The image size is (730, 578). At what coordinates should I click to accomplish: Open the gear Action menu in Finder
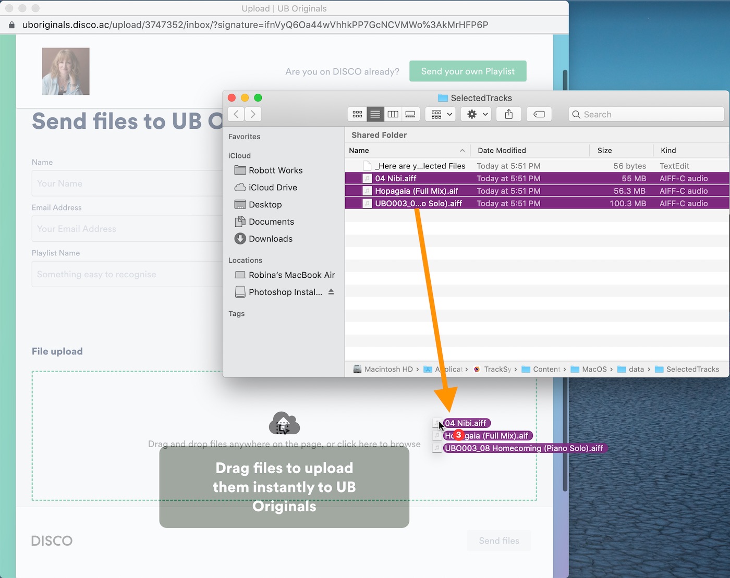coord(476,114)
